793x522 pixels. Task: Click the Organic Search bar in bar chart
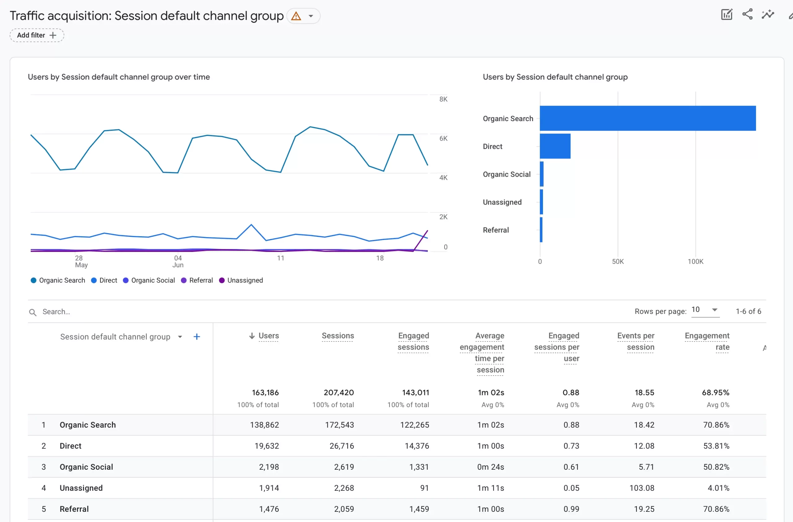coord(647,119)
